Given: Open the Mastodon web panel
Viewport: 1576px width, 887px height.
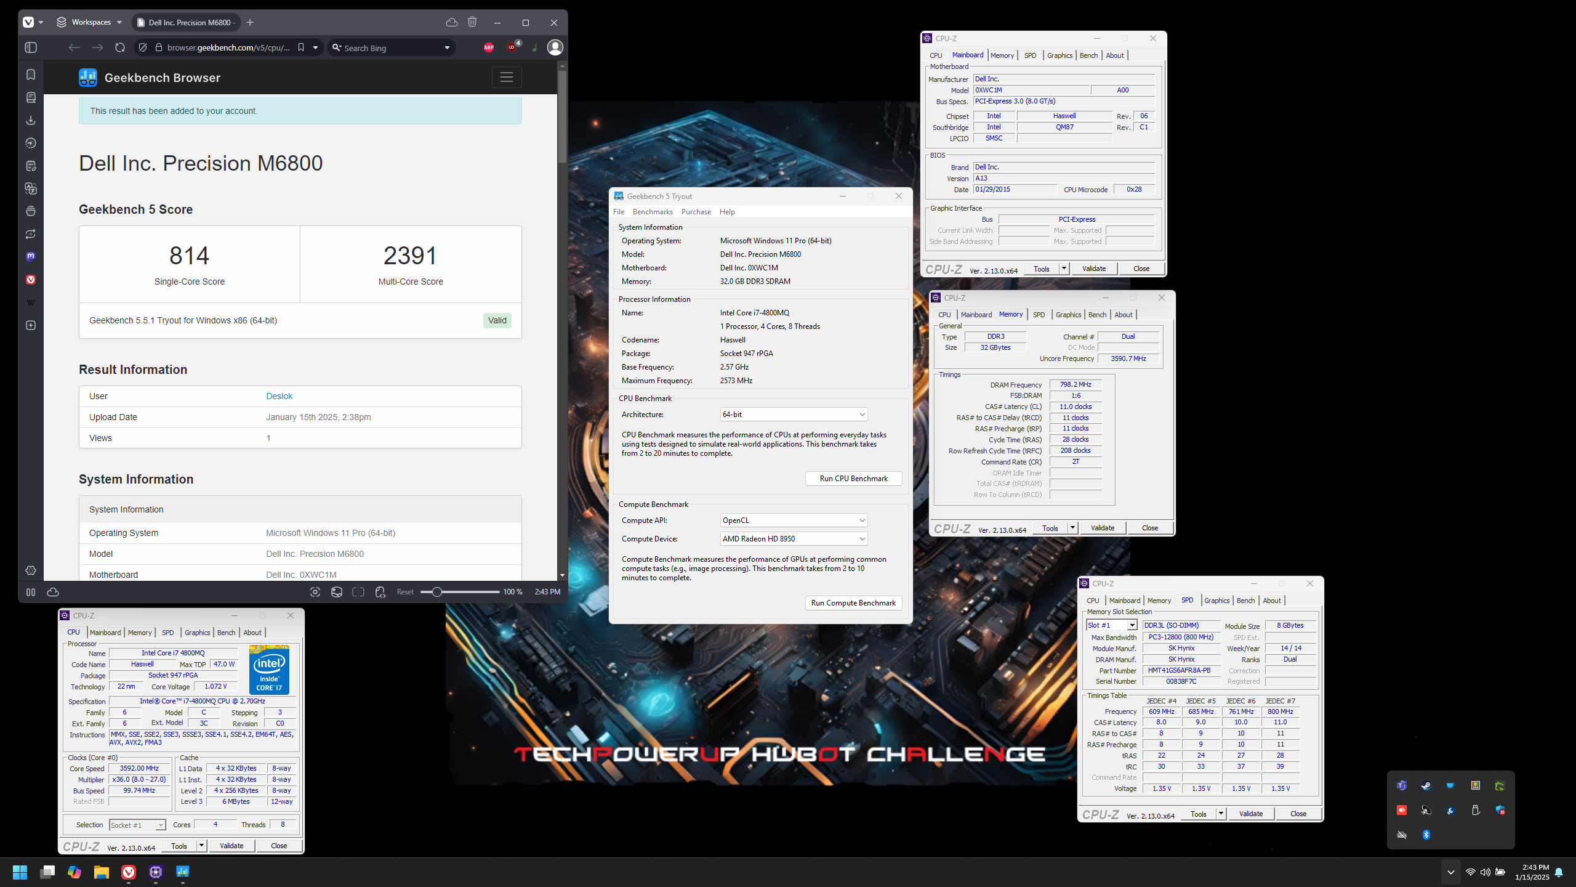Looking at the screenshot, I should [31, 256].
